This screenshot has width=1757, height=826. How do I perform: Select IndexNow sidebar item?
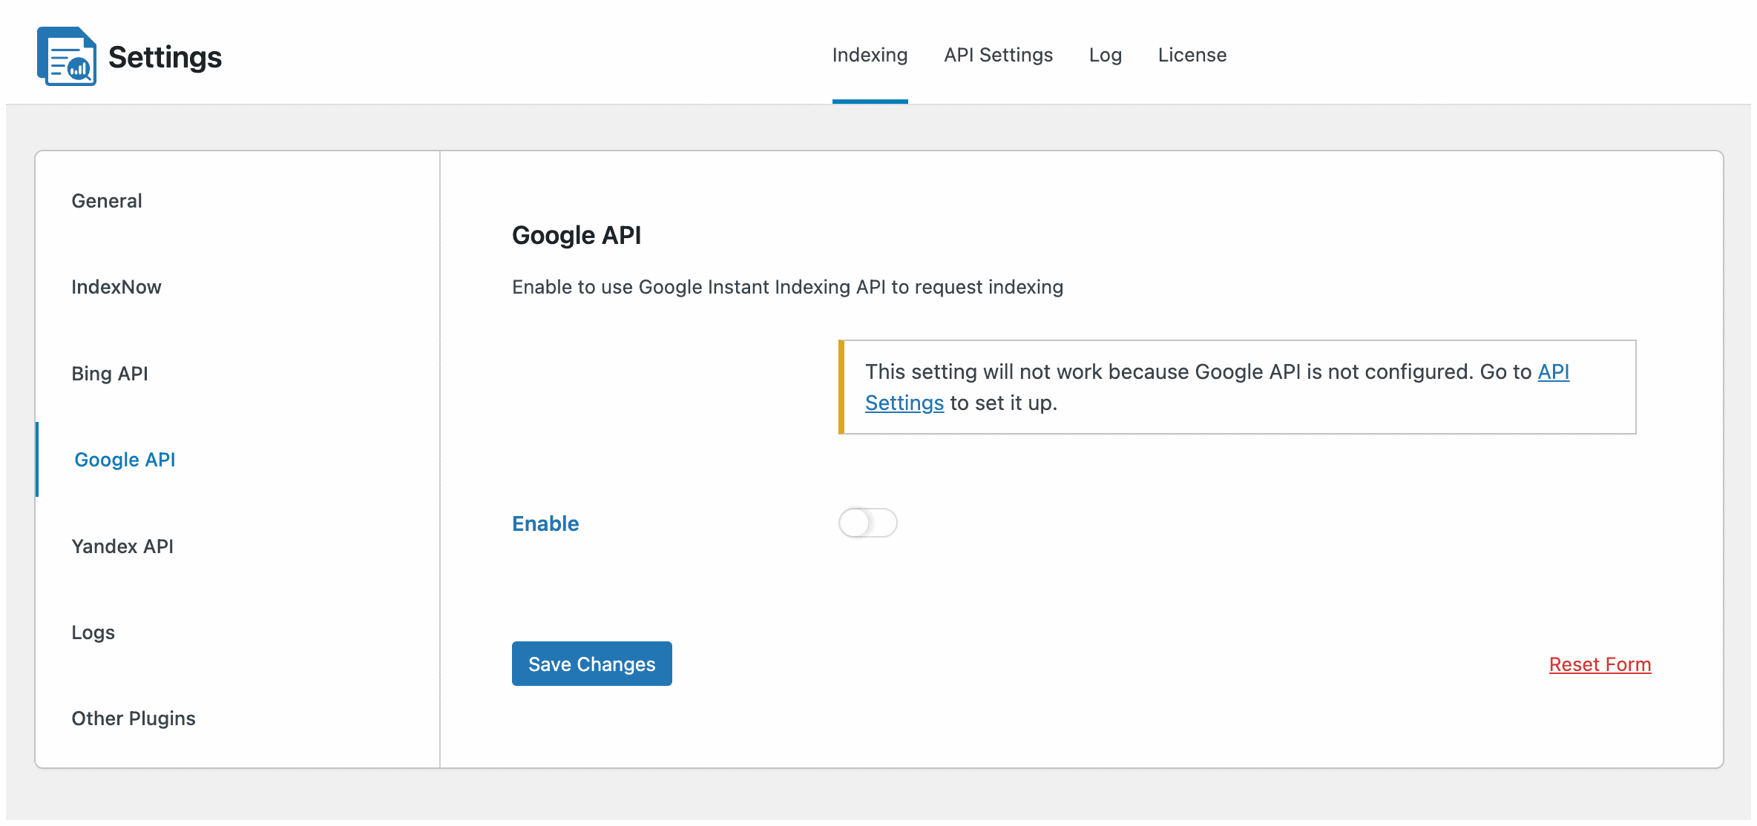116,286
